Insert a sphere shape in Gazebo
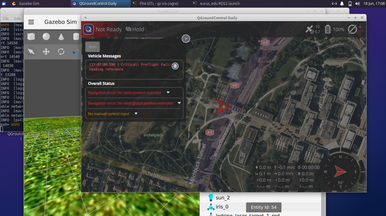Viewport: 386px width, 216px height. point(46,37)
